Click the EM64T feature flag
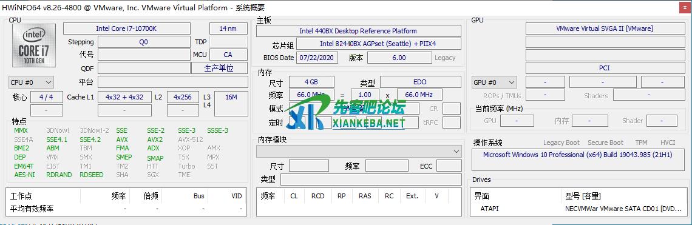The width and height of the screenshot is (692, 225). [24, 166]
